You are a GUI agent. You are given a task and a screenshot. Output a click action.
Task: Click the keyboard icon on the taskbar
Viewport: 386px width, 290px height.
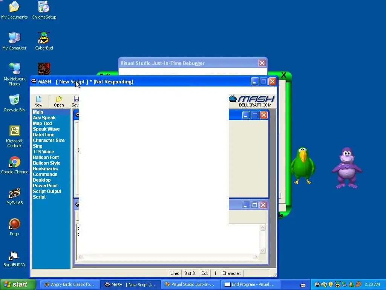point(303,285)
